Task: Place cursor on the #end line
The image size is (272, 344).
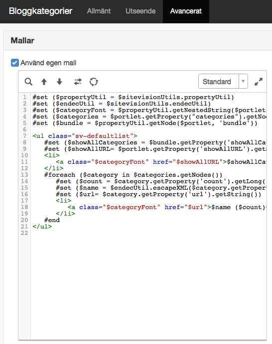Action: [x=52, y=220]
